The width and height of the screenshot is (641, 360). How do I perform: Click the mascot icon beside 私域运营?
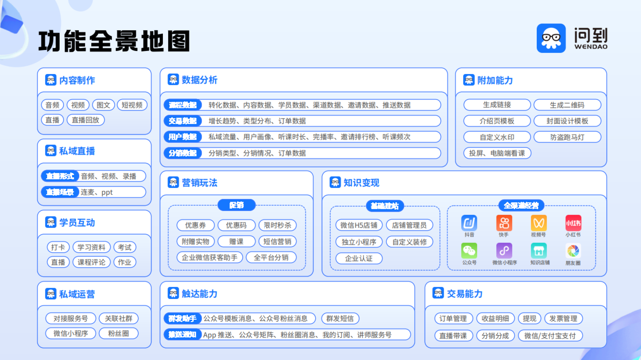click(51, 294)
